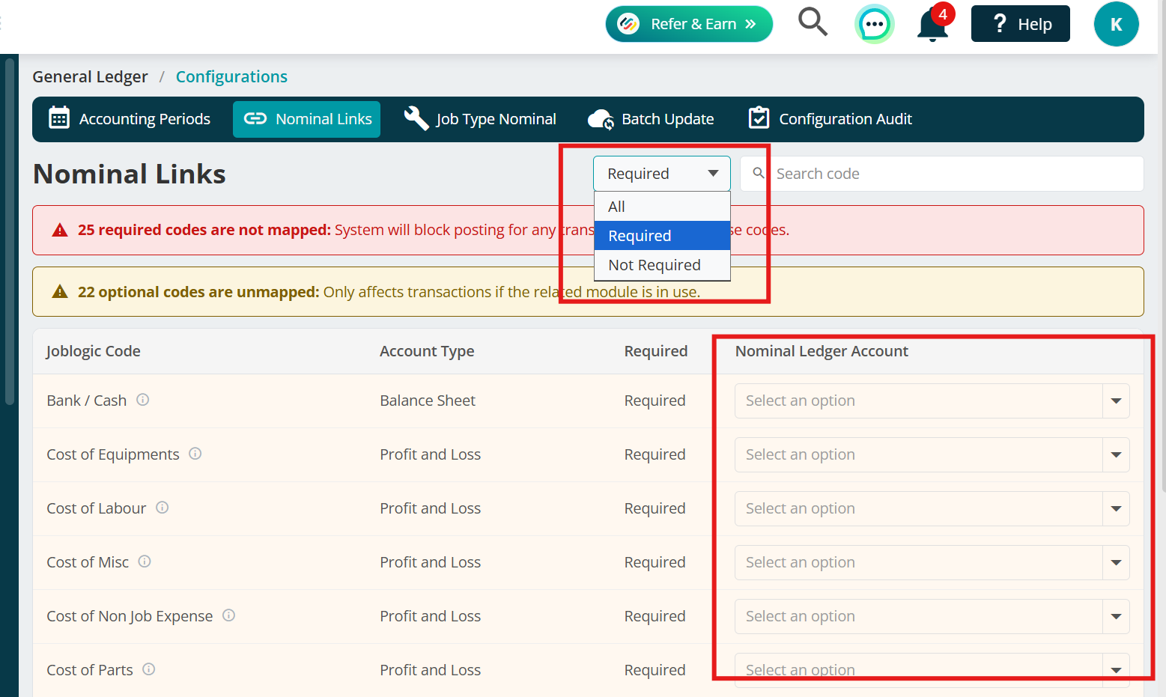Open the Batch Update tab
This screenshot has width=1166, height=697.
(652, 119)
